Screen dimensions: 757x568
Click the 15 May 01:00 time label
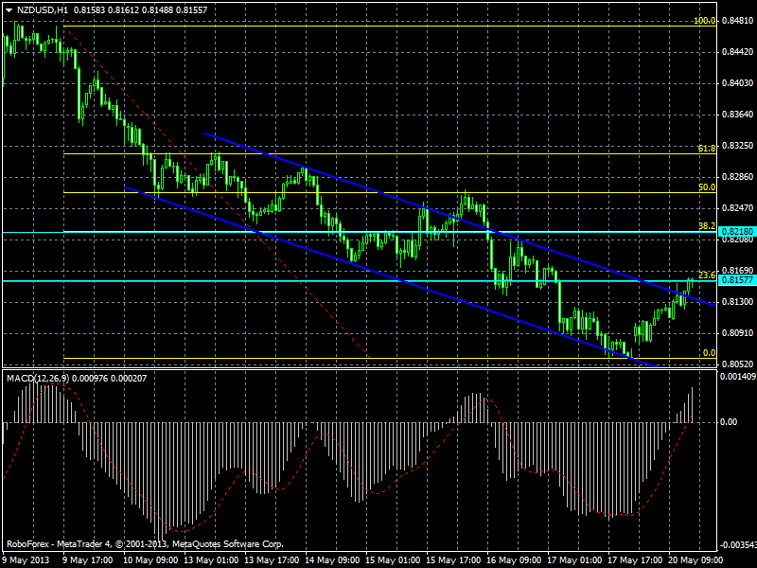(x=393, y=560)
